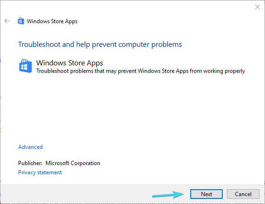
Task: Click the small Store icon in header
Action: coord(21,21)
